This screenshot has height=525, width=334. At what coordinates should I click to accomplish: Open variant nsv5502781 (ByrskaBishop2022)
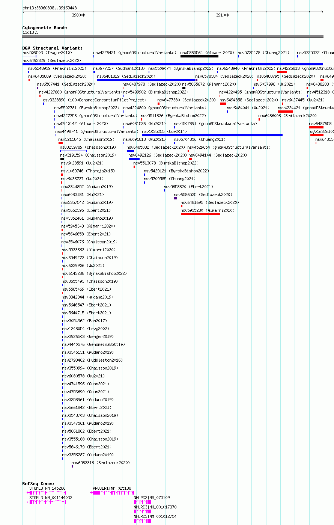pyautogui.click(x=87, y=108)
